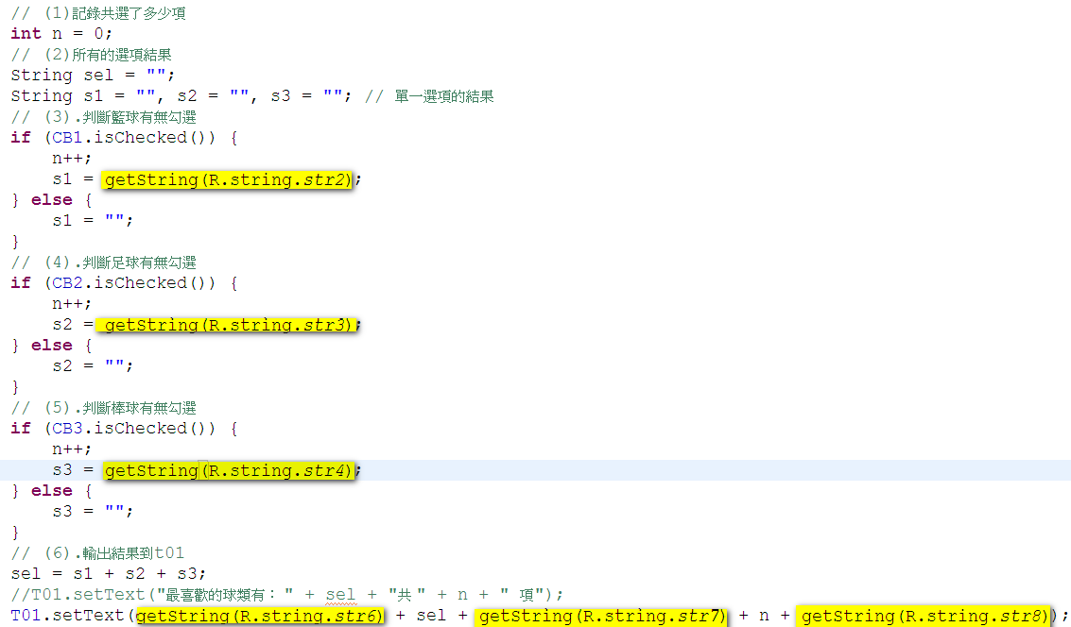Click highlighted getString(R.string.str7)

pos(601,616)
